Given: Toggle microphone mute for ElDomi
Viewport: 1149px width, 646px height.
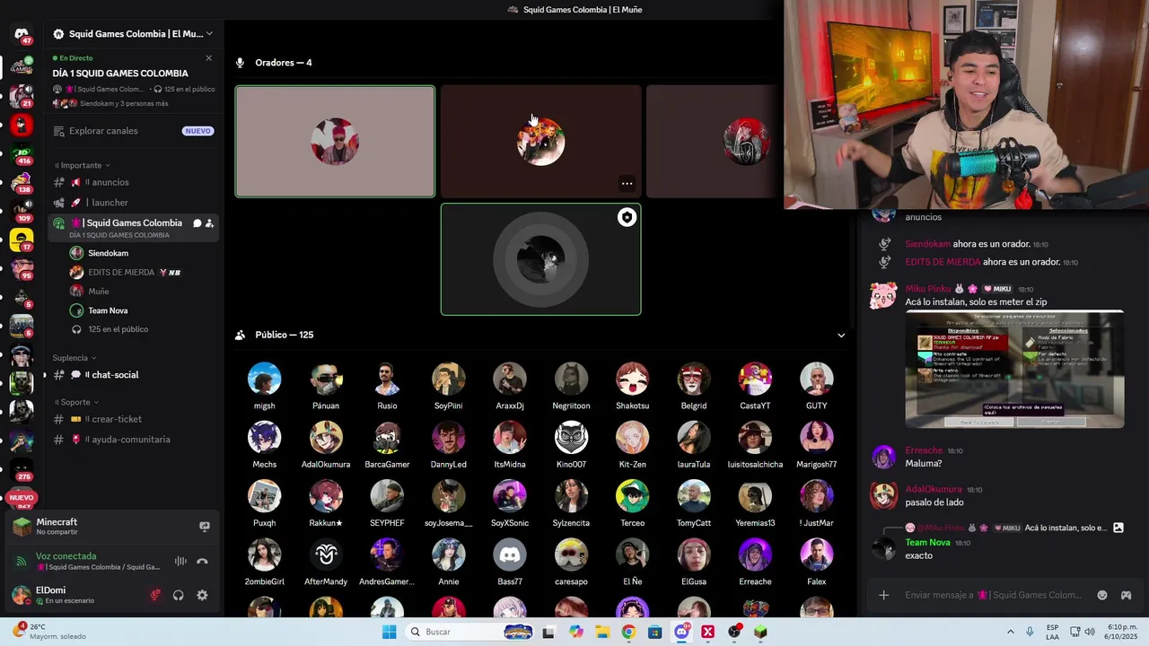Looking at the screenshot, I should tap(155, 595).
